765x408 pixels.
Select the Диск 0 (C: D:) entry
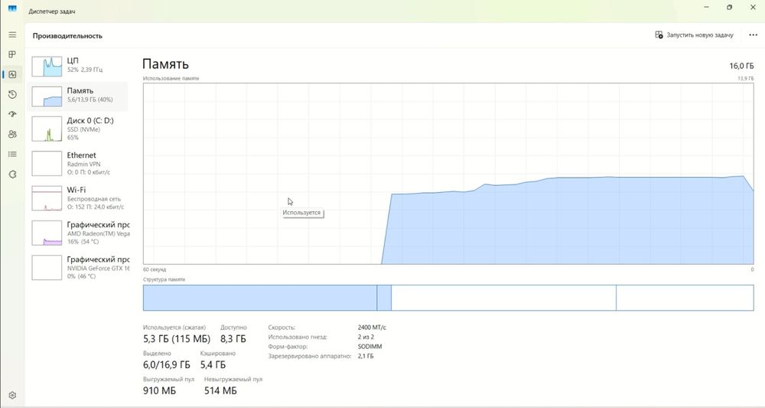tap(79, 129)
